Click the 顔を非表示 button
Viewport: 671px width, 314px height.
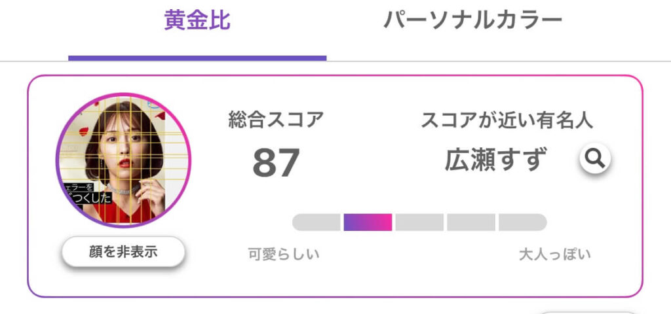click(123, 252)
